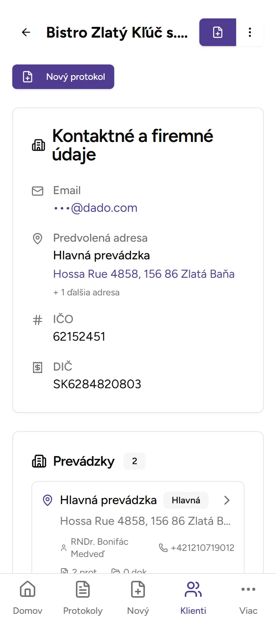Click the purple new document icon button
The height and width of the screenshot is (623, 276).
pos(218,32)
